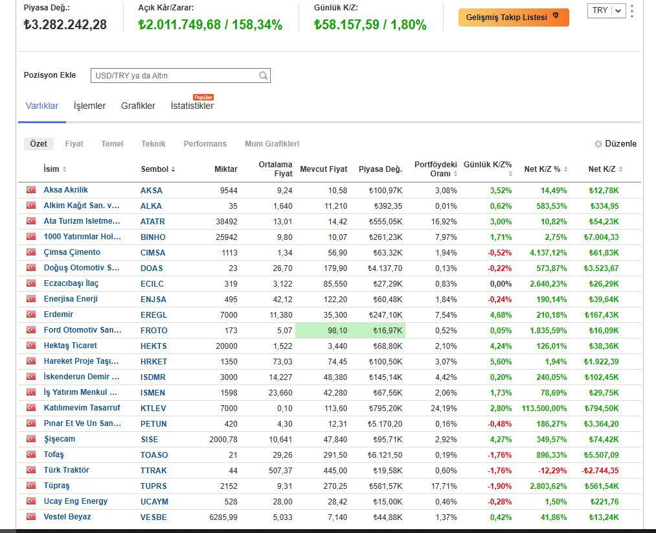
Task: Open the Ford Otomotiv San link
Action: [x=82, y=330]
